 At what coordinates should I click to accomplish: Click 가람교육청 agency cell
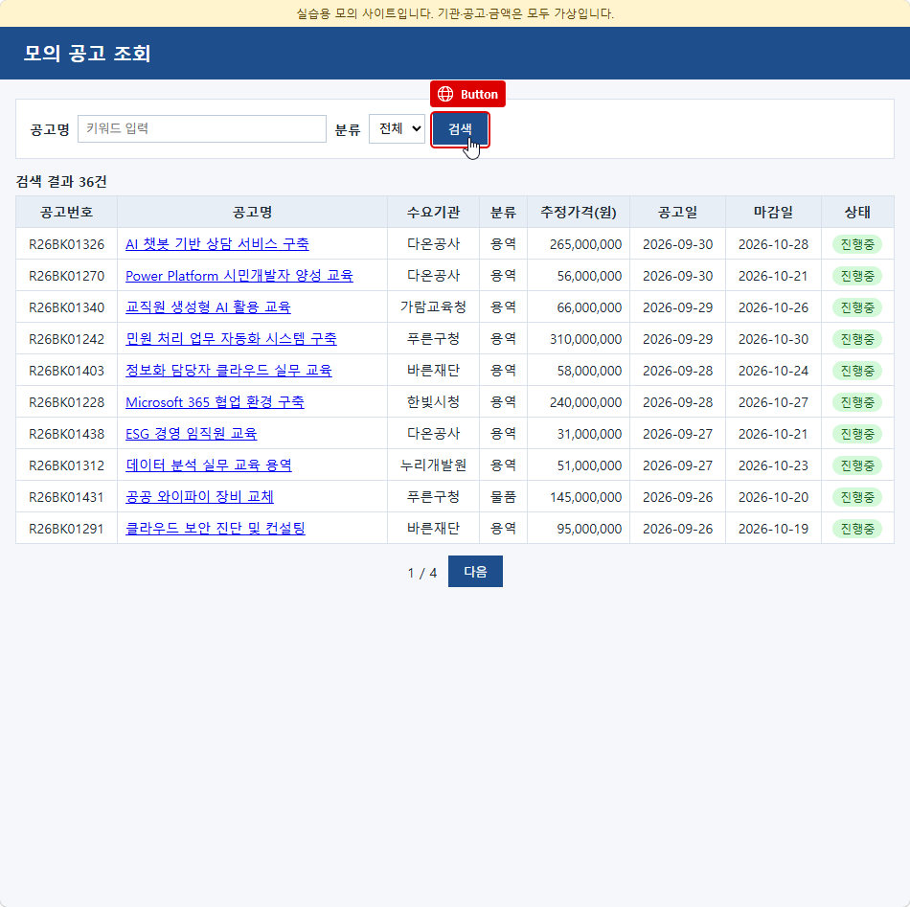(x=434, y=307)
